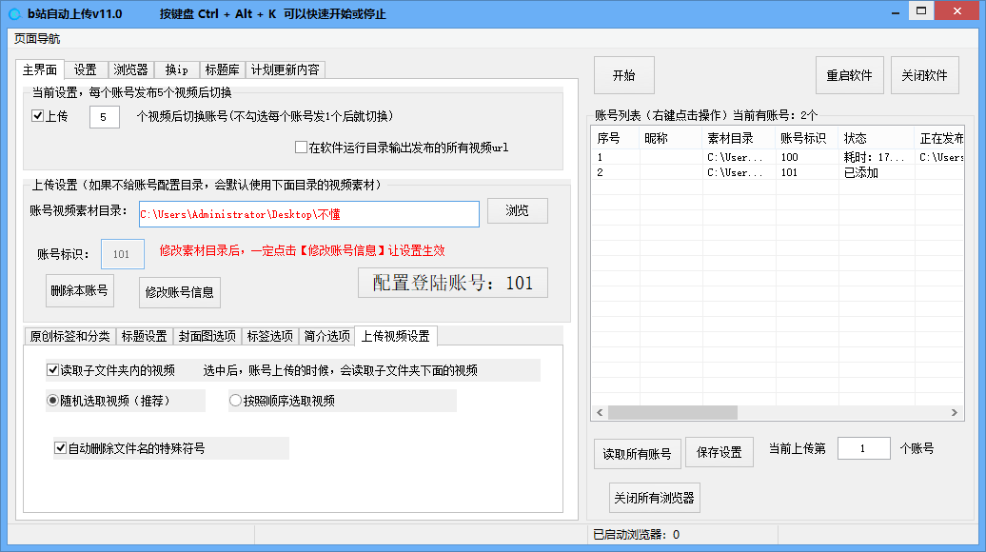
Task: Click the 已启动浏览器: 0 status text
Action: click(637, 535)
